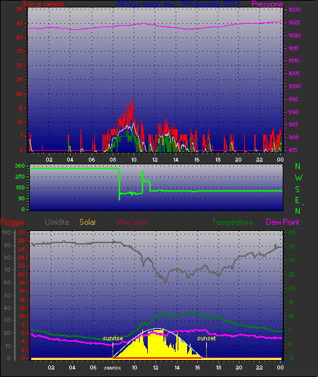Click the 24 hour graph date title

coord(178,4)
